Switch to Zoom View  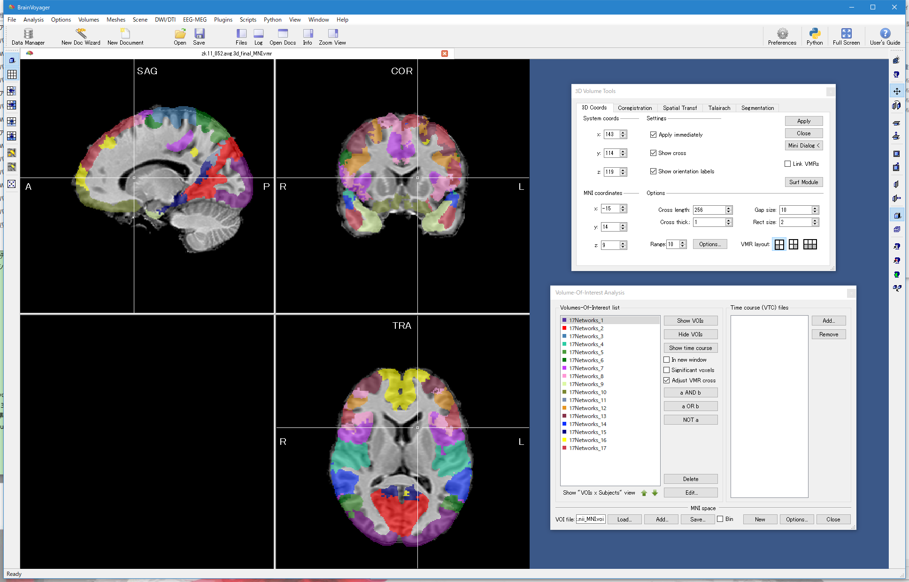point(332,36)
